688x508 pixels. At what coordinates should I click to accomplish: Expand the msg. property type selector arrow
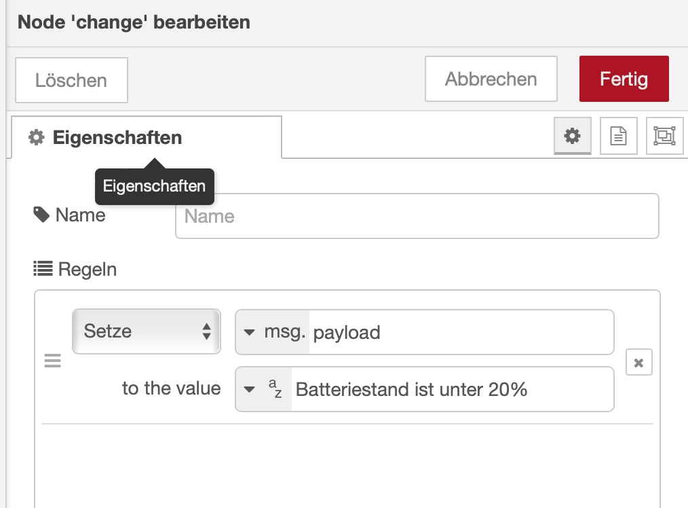point(249,332)
